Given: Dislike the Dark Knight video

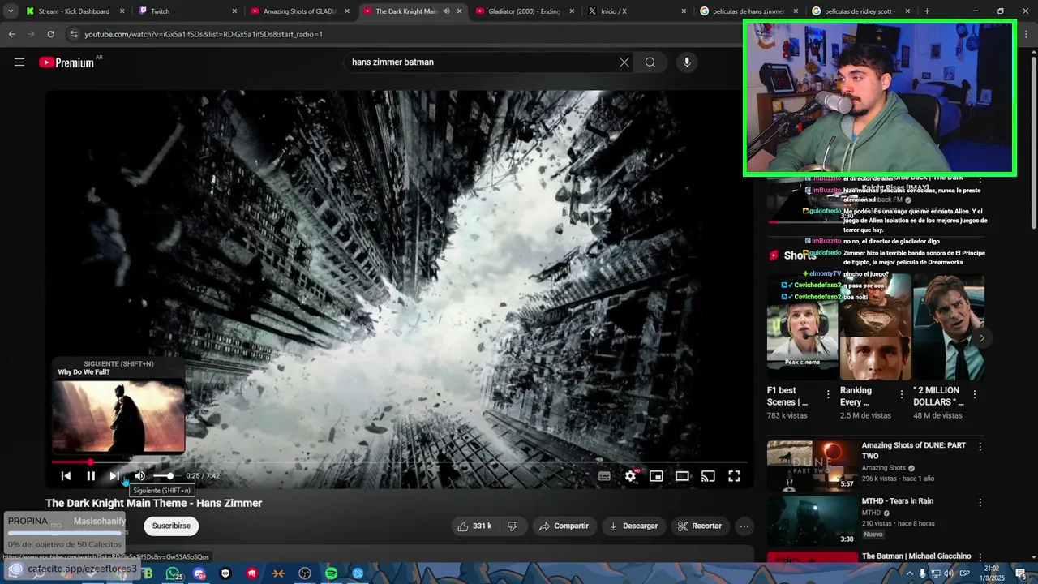Looking at the screenshot, I should tap(513, 526).
